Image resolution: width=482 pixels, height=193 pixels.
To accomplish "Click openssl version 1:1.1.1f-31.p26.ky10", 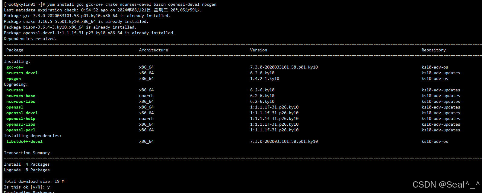I will (x=274, y=107).
